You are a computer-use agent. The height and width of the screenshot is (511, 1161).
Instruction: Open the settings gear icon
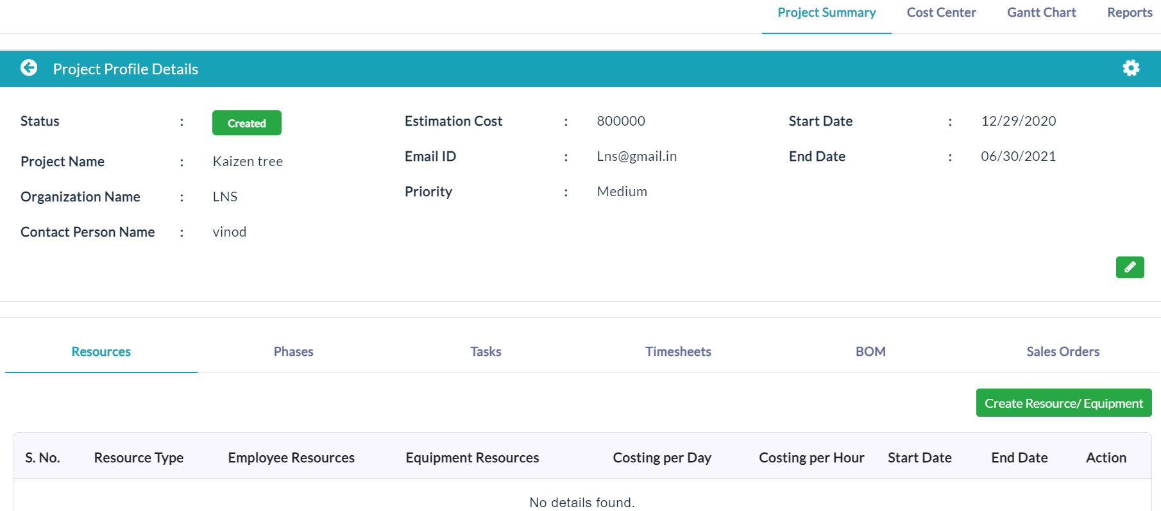tap(1131, 68)
